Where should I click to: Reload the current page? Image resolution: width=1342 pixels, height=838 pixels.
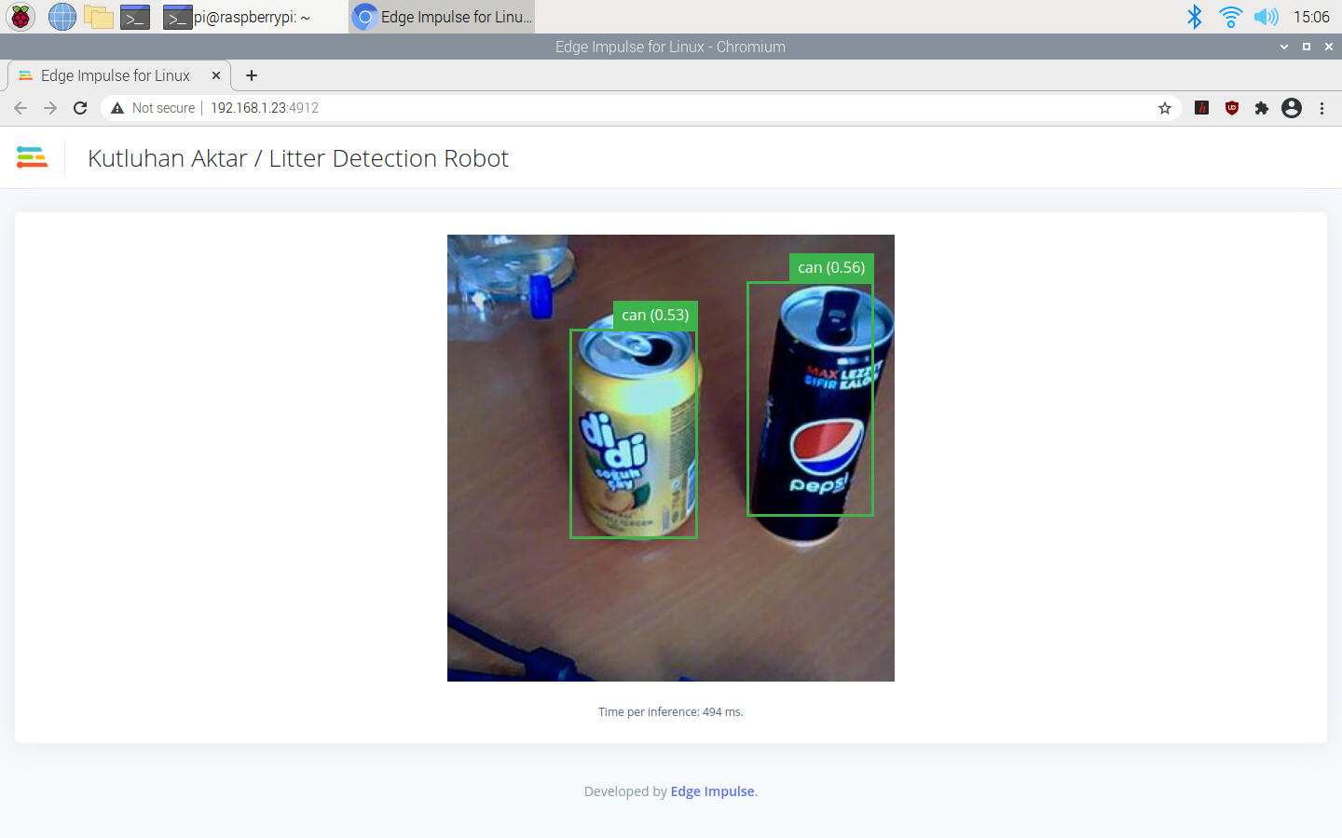(80, 108)
